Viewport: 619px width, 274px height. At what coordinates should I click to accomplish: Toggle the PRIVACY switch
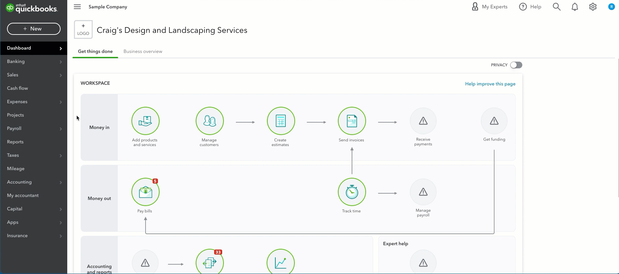click(x=516, y=65)
